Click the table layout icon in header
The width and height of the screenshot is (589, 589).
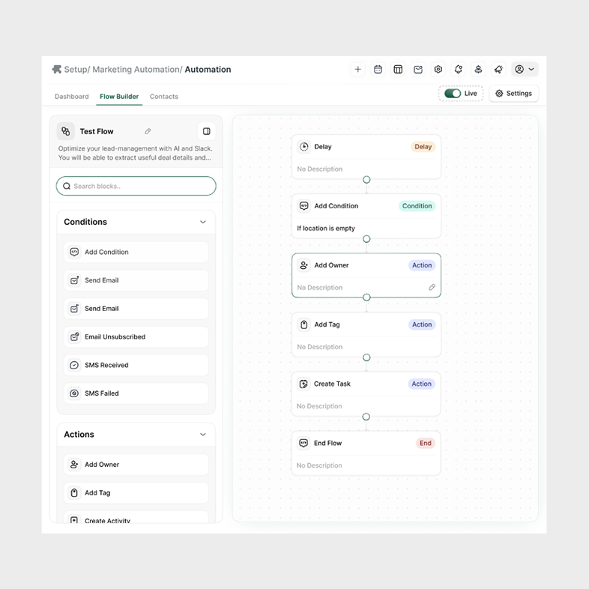tap(398, 70)
